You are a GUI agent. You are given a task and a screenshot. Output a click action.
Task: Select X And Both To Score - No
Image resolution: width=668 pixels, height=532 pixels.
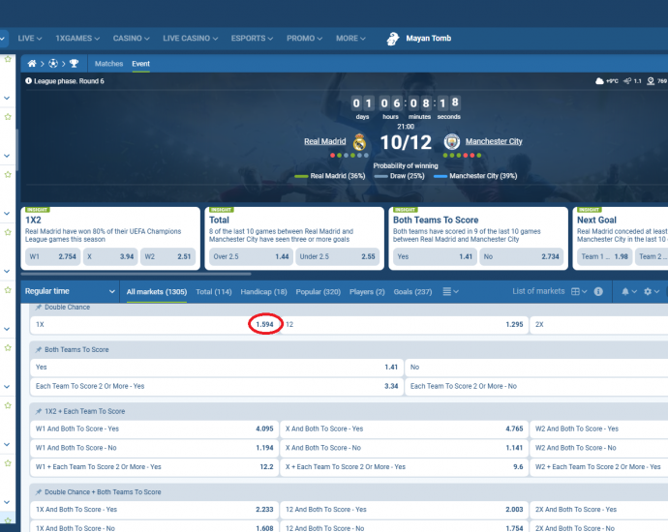coord(405,448)
